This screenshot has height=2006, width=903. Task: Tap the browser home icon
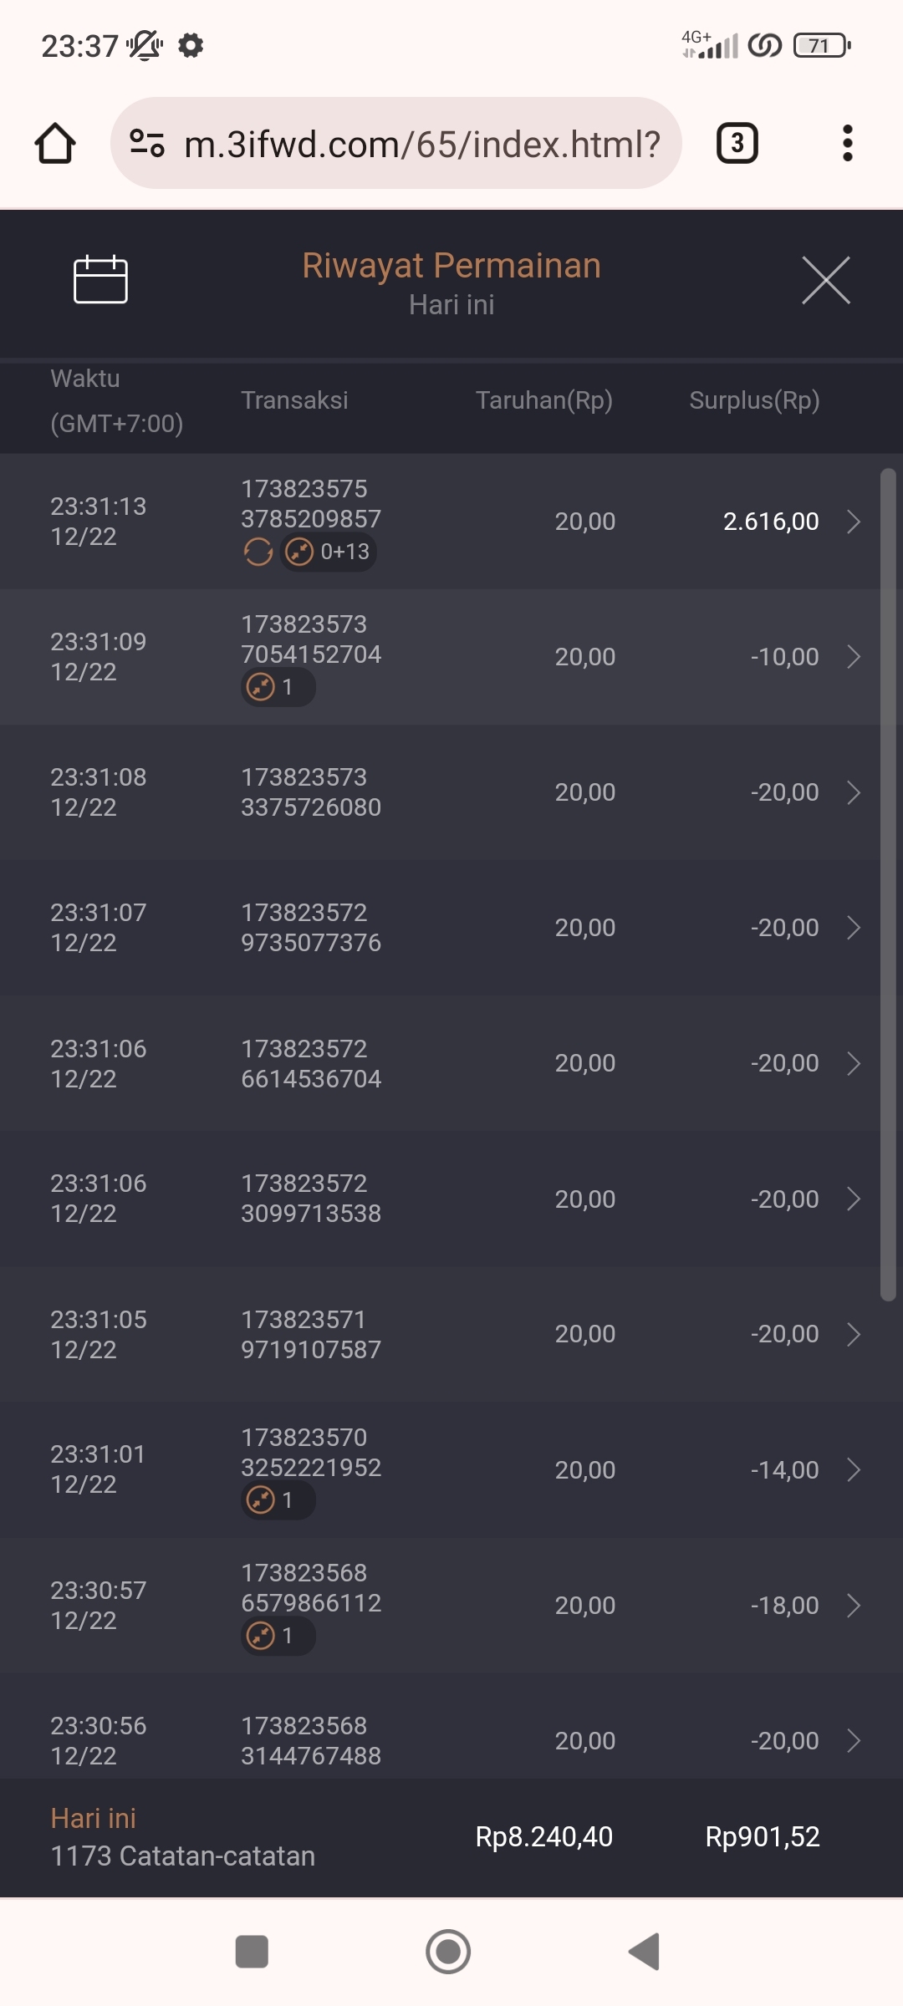(55, 144)
